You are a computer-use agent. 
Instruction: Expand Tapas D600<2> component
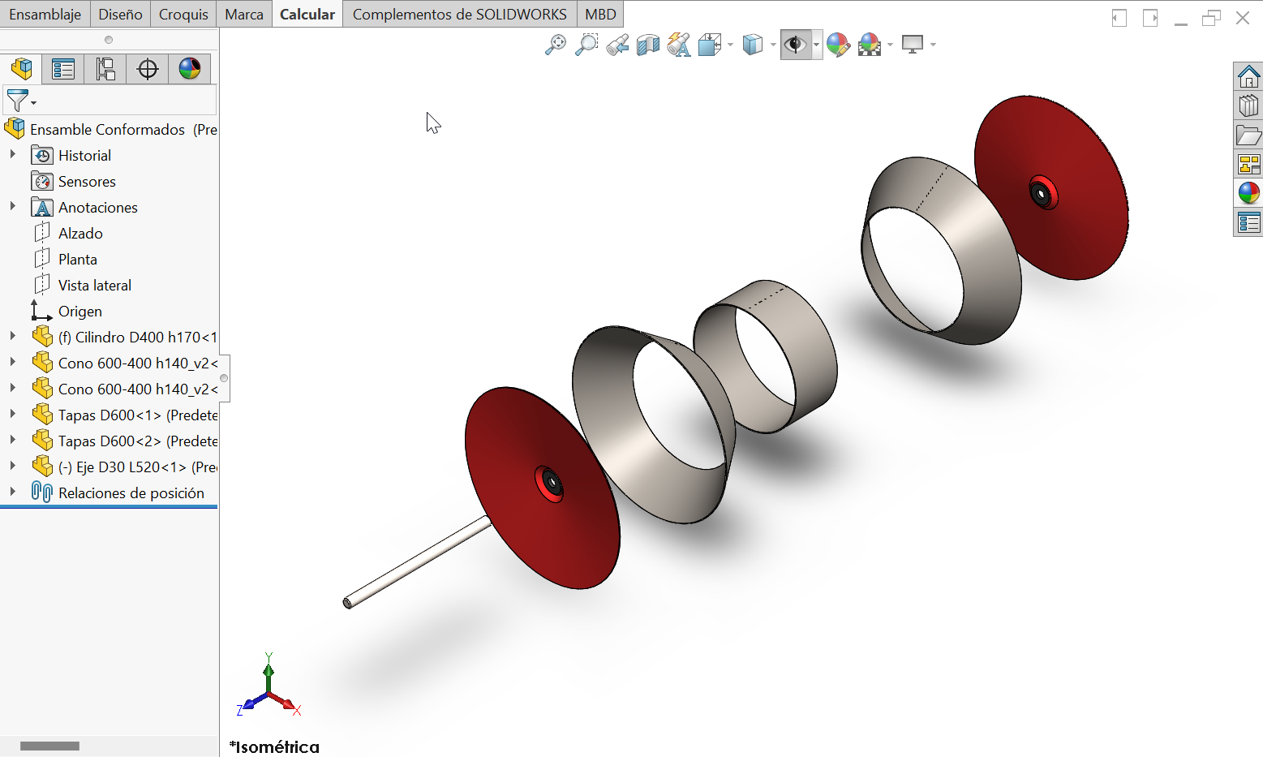[12, 440]
